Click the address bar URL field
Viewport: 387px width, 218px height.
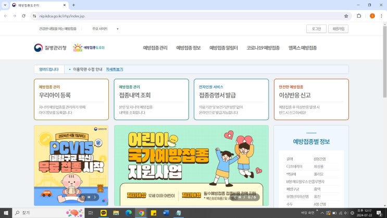(x=190, y=16)
